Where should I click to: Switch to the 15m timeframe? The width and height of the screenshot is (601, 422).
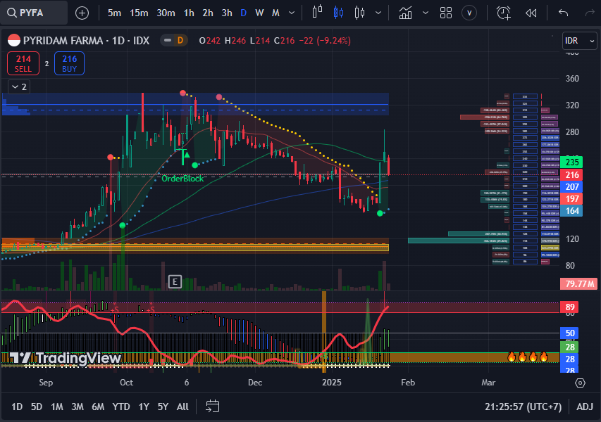(x=139, y=13)
